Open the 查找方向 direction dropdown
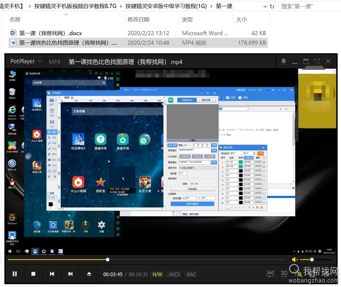341x287 pixels. (197, 168)
